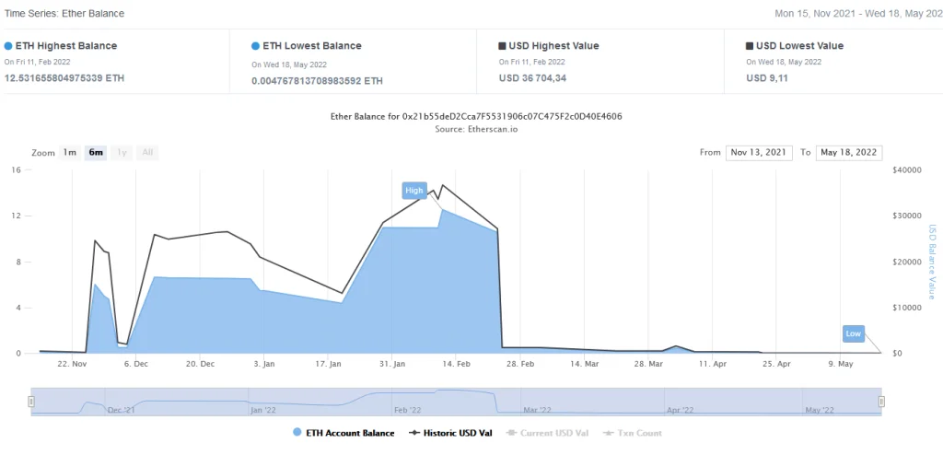Click Dec '21 in the navigator strip
The width and height of the screenshot is (943, 455).
coord(122,410)
